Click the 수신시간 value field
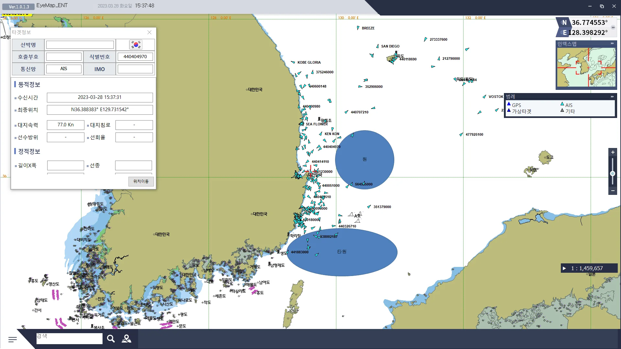 [100, 97]
